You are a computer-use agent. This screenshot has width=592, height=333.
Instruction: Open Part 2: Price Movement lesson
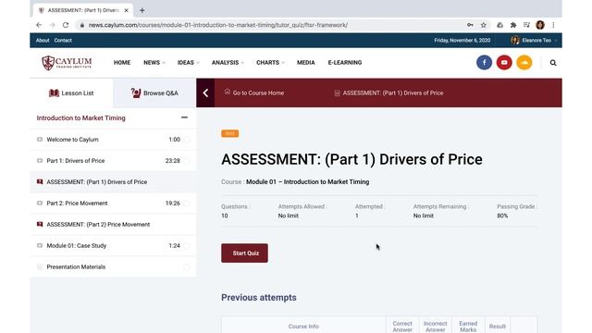coord(113,203)
